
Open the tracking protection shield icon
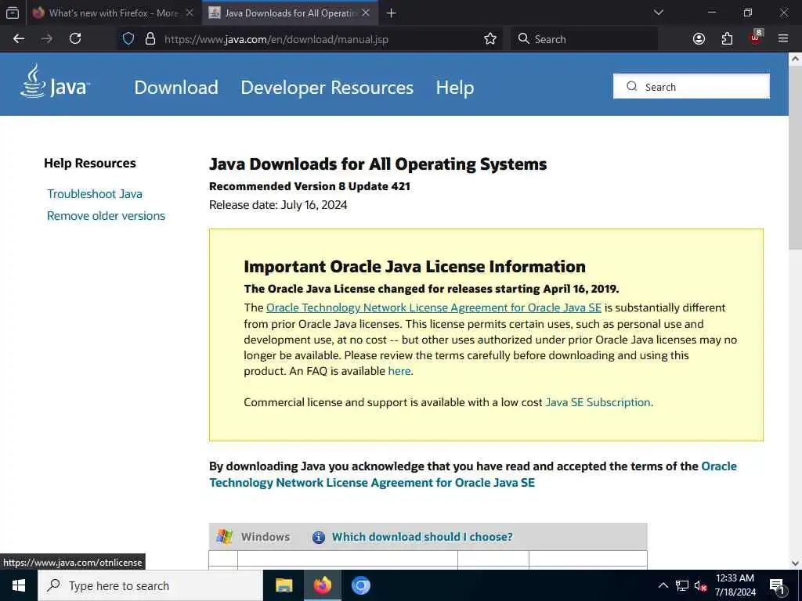pyautogui.click(x=128, y=39)
